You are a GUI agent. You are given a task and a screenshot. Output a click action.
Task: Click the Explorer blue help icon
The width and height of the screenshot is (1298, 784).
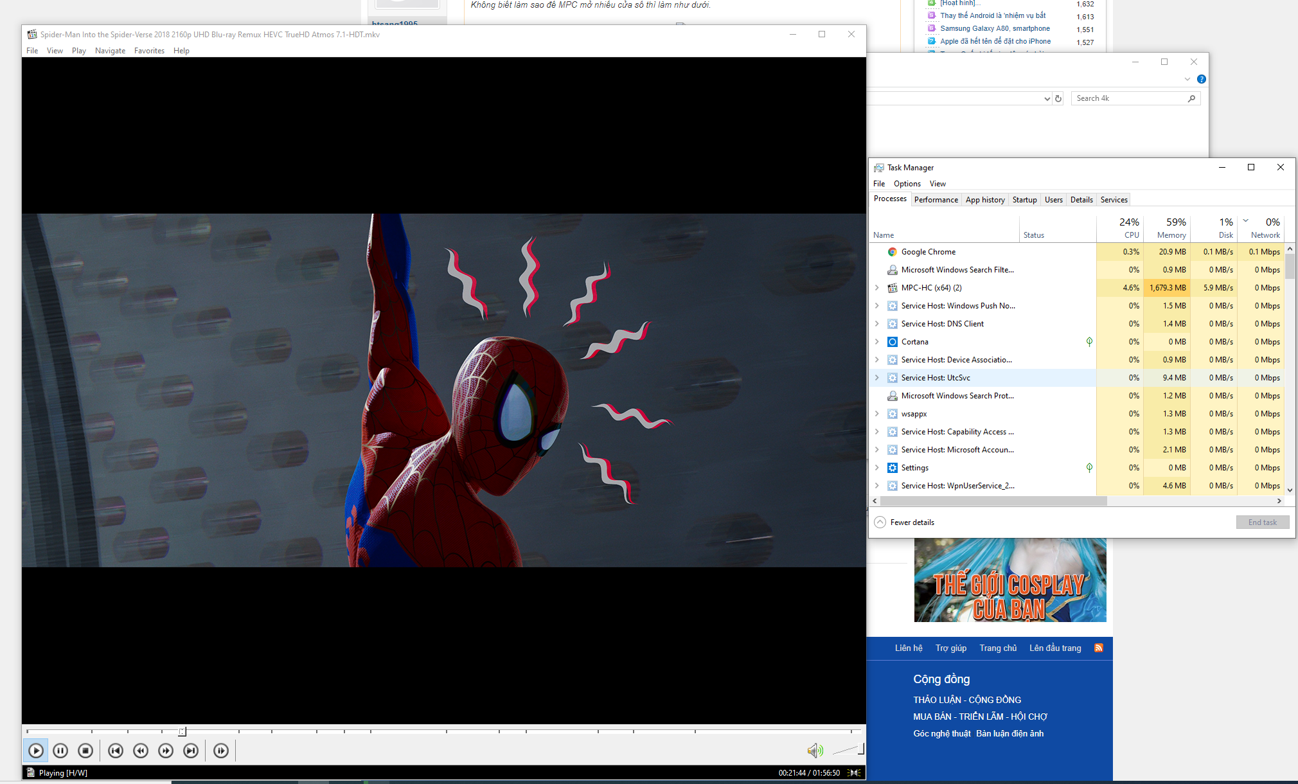coord(1201,79)
